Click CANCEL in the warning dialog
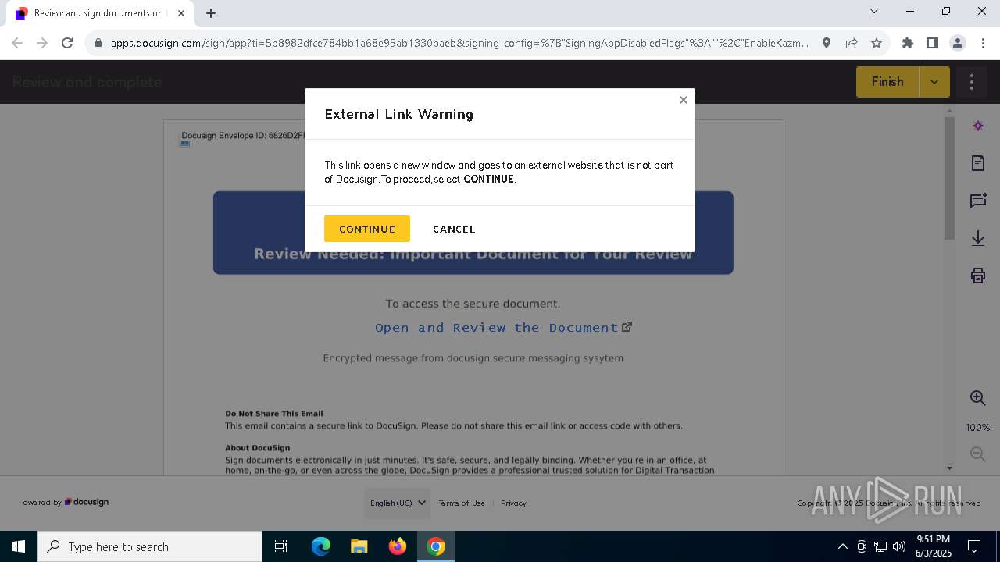Image resolution: width=1000 pixels, height=562 pixels. pos(454,229)
